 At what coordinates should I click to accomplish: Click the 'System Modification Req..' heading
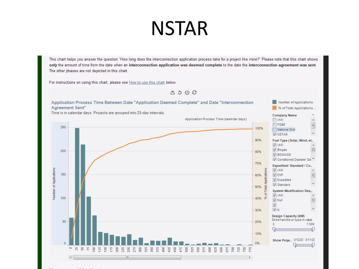click(x=292, y=191)
